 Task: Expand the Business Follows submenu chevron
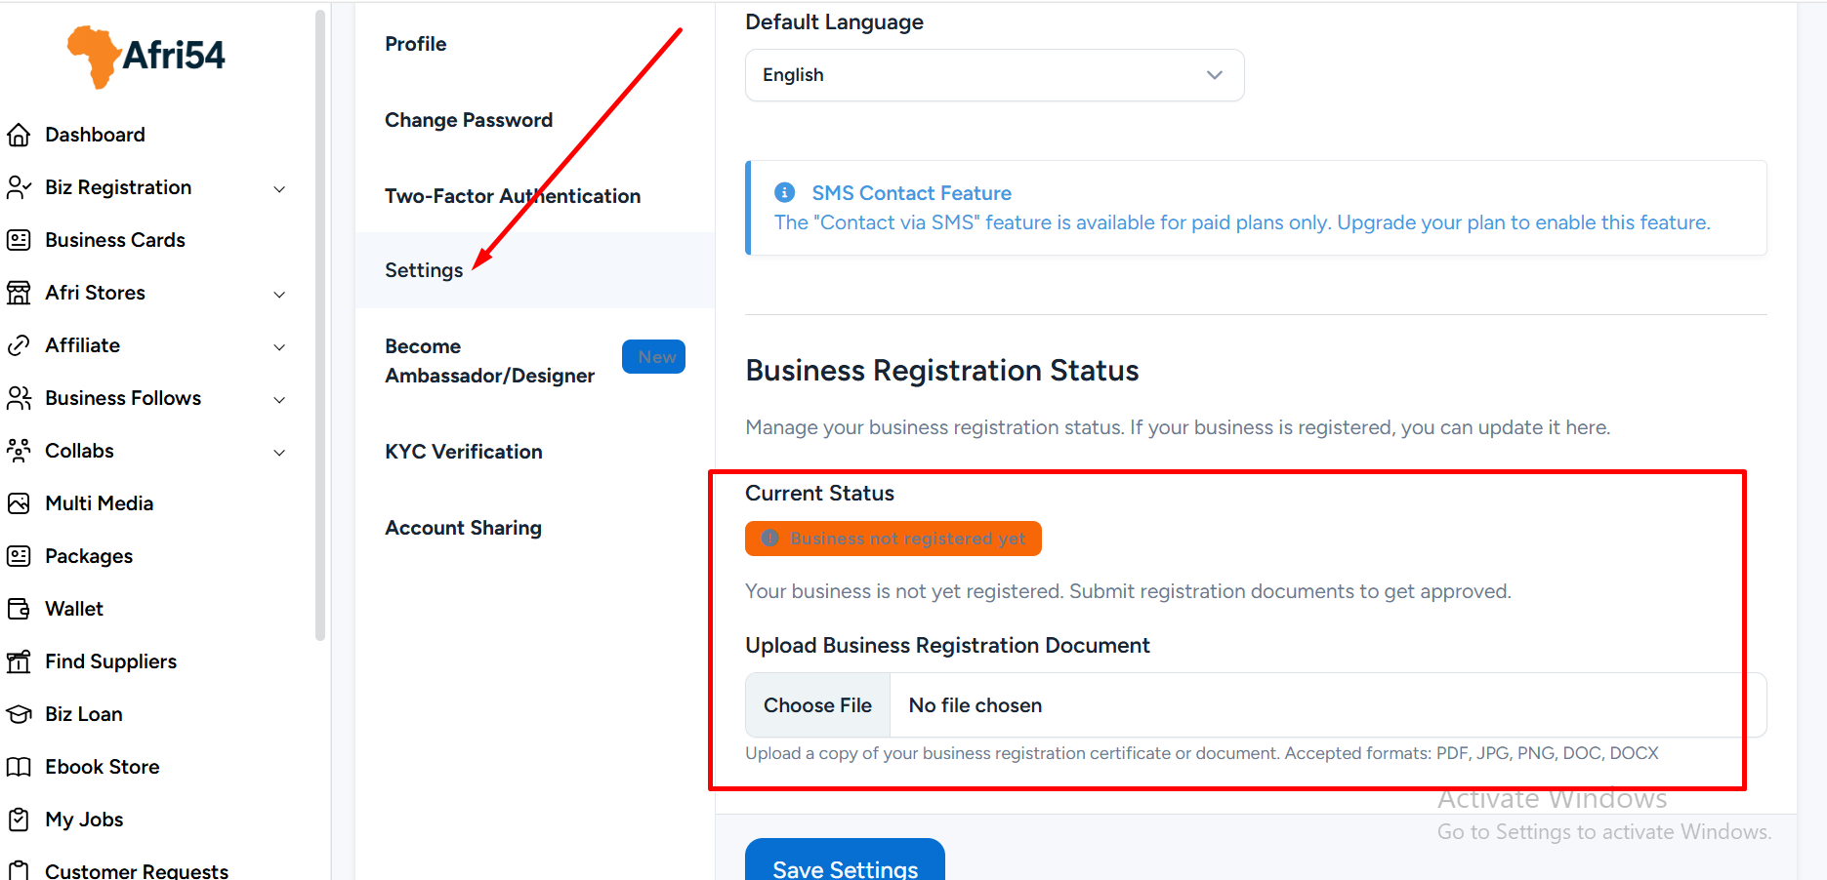(x=279, y=399)
